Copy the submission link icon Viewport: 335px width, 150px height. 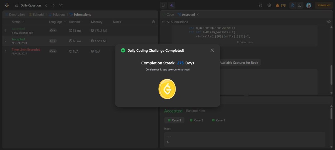(329, 22)
